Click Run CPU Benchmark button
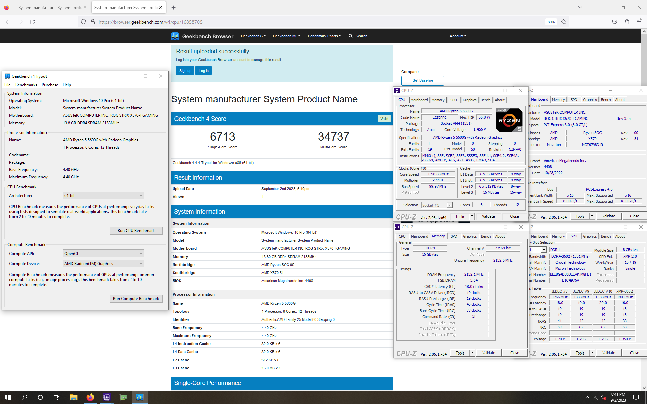Image resolution: width=647 pixels, height=404 pixels. pos(136,231)
